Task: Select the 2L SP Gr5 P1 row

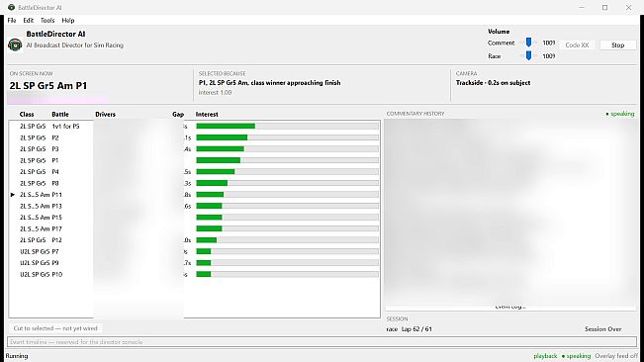Action: pyautogui.click(x=194, y=160)
